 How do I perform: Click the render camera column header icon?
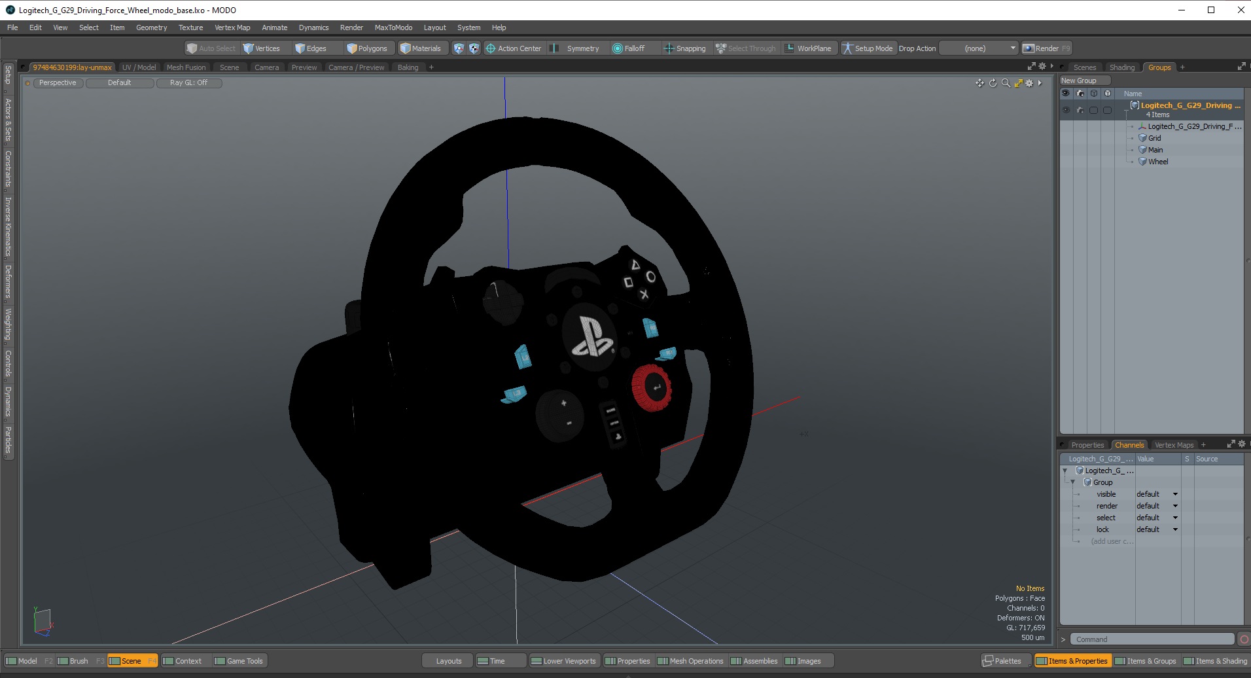(1080, 94)
